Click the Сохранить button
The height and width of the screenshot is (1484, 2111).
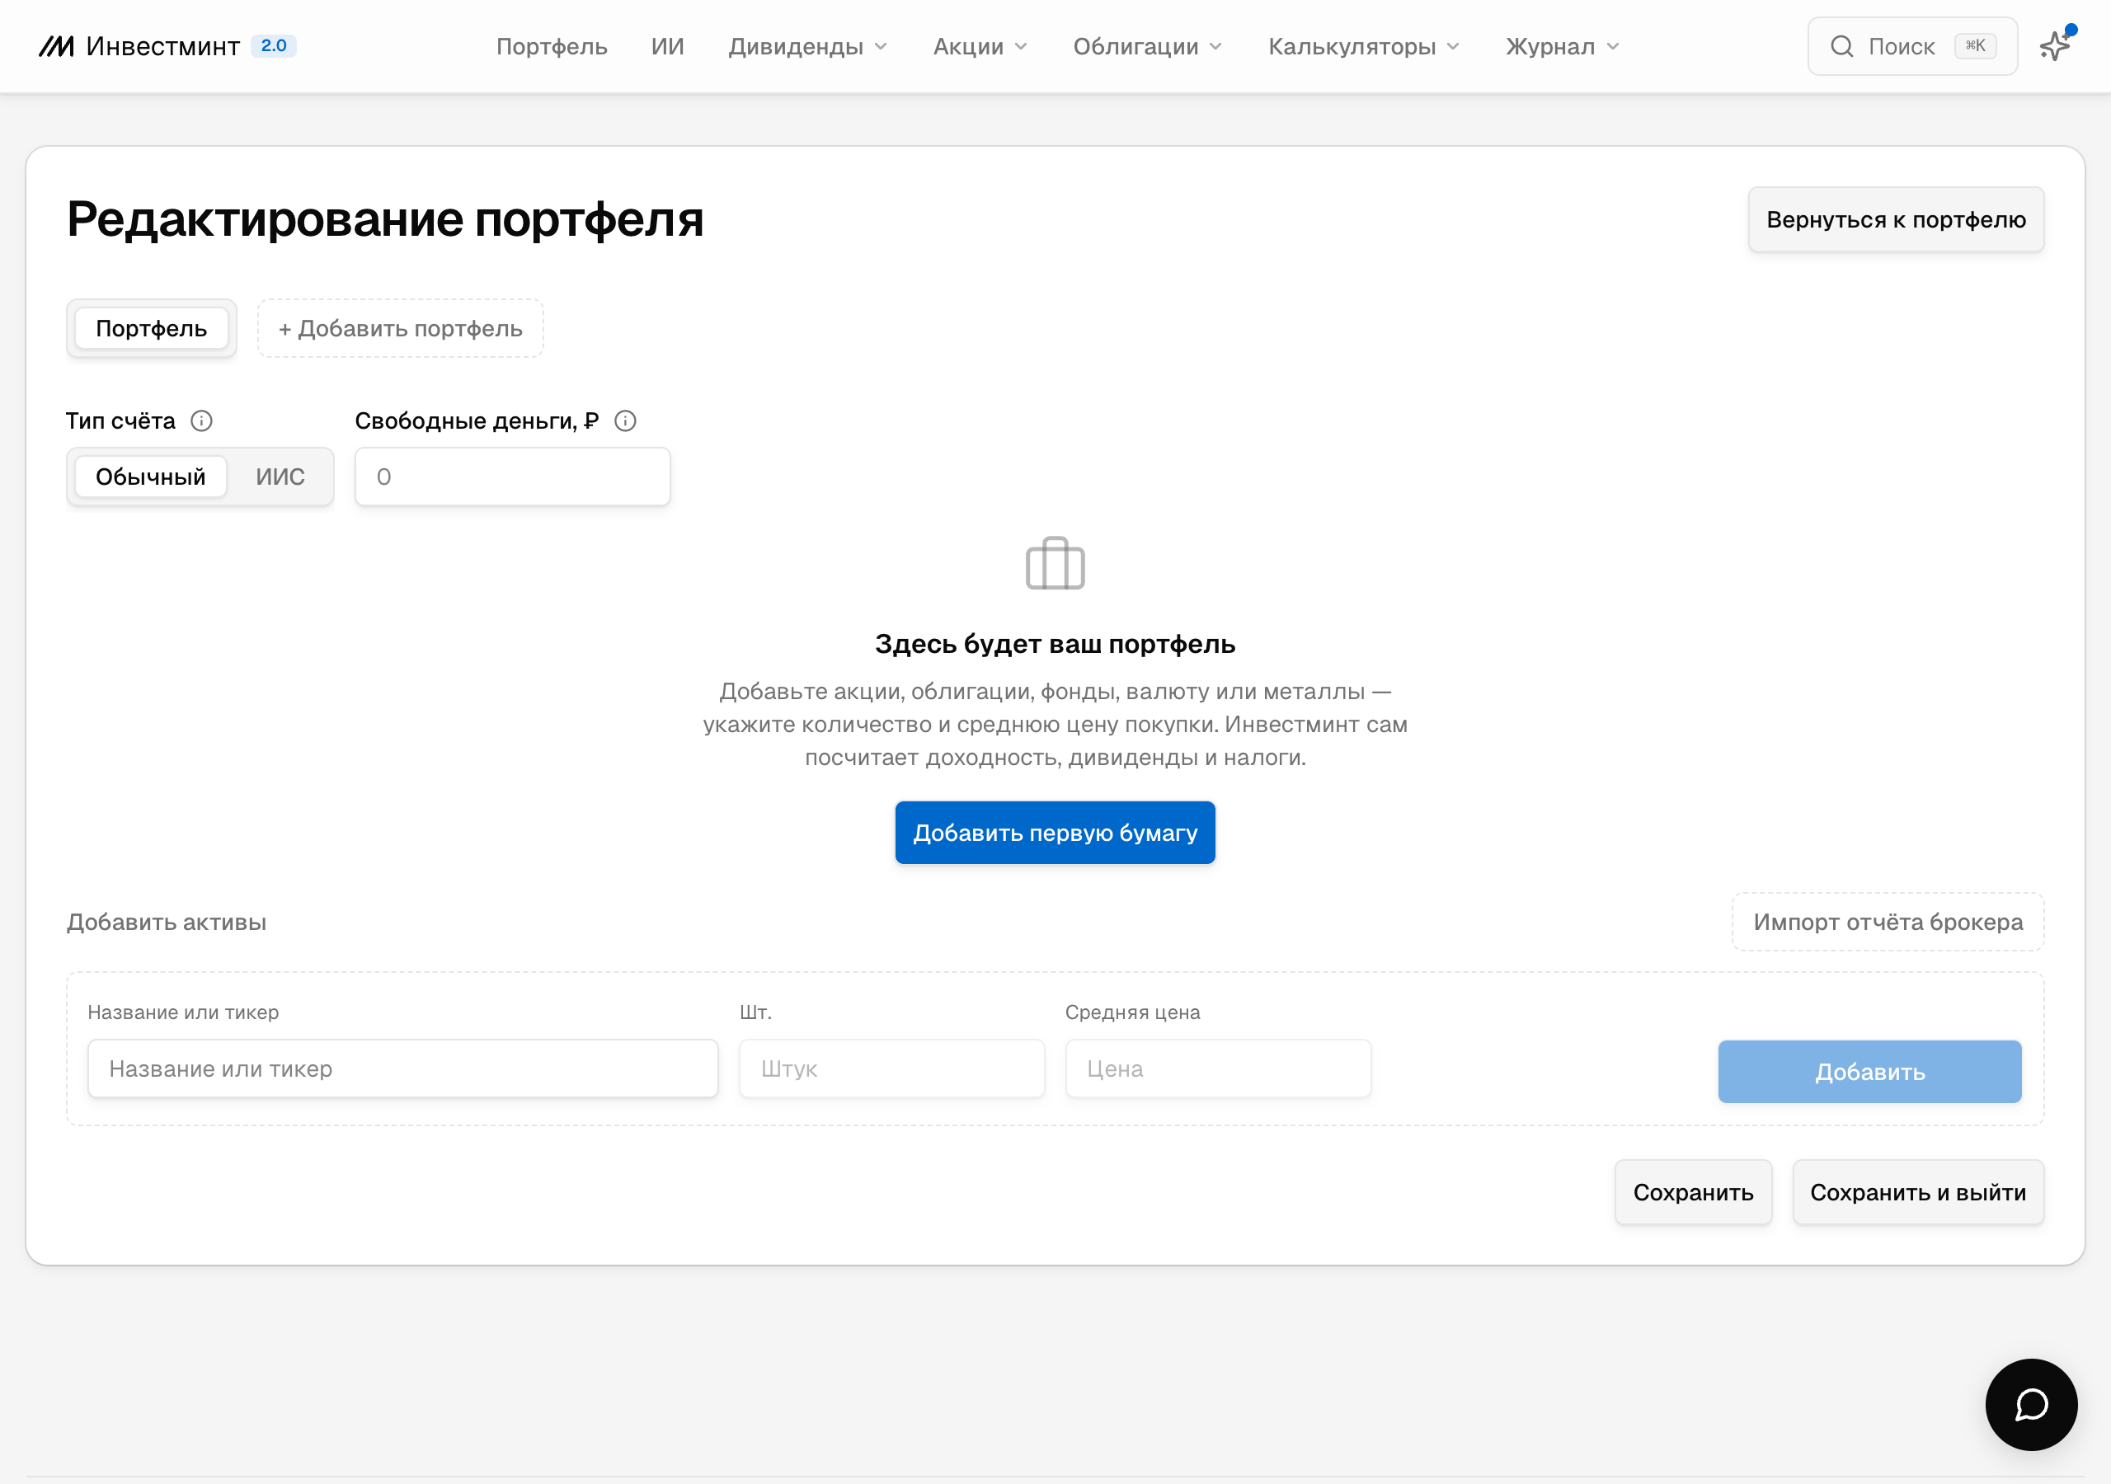[1694, 1192]
